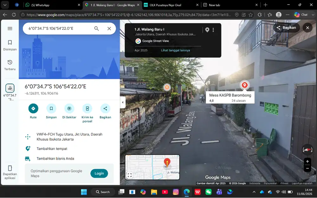The height and width of the screenshot is (198, 317).
Task: Open YouTube from the taskbar
Action: point(165,192)
